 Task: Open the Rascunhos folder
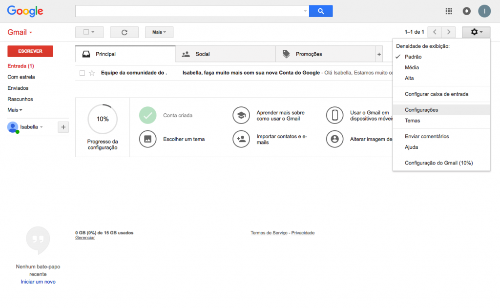[20, 99]
